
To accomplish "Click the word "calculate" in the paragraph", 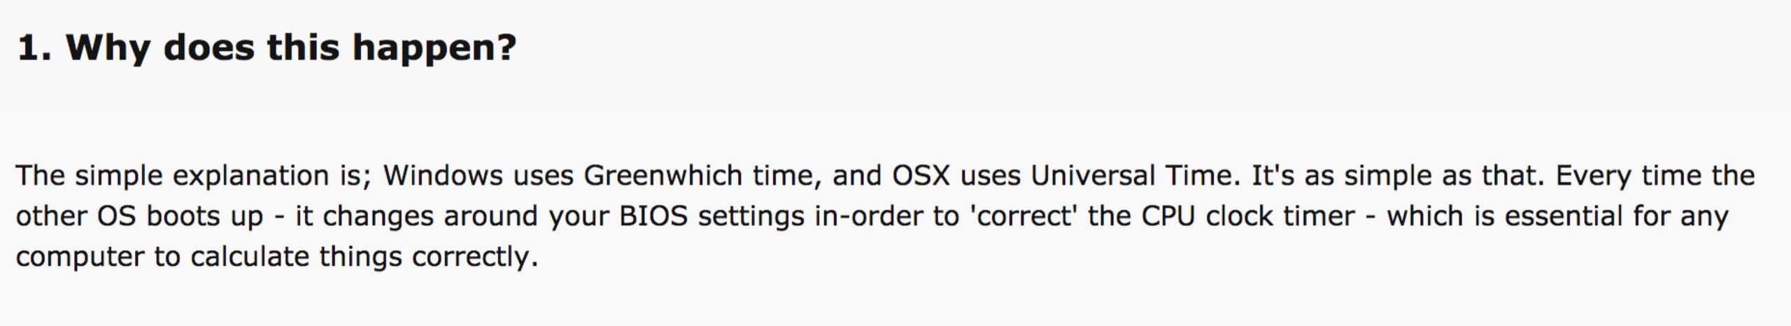I will (249, 257).
